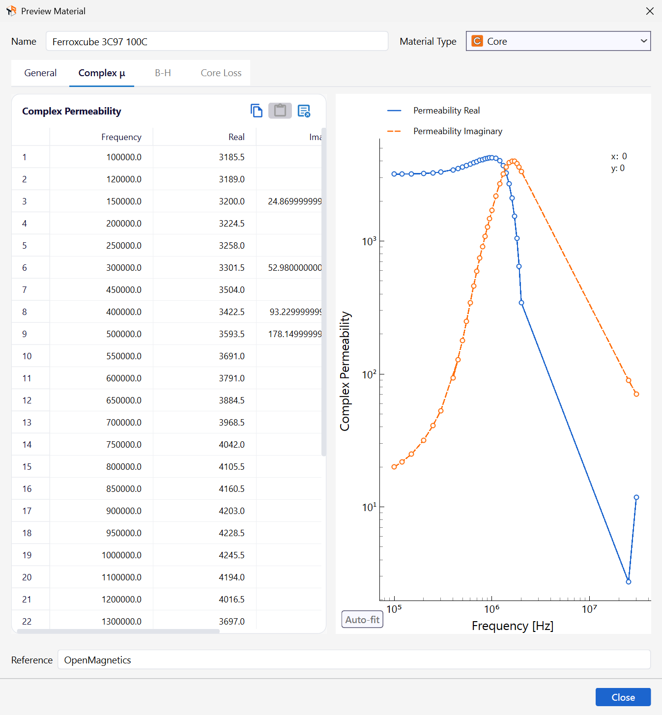The height and width of the screenshot is (715, 662).
Task: Click frequency cell 1000000.0
Action: point(101,555)
